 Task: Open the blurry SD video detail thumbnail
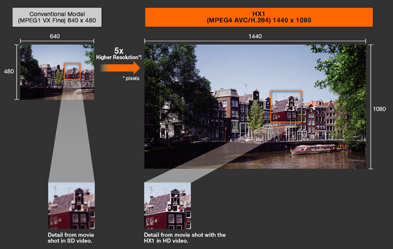click(70, 205)
